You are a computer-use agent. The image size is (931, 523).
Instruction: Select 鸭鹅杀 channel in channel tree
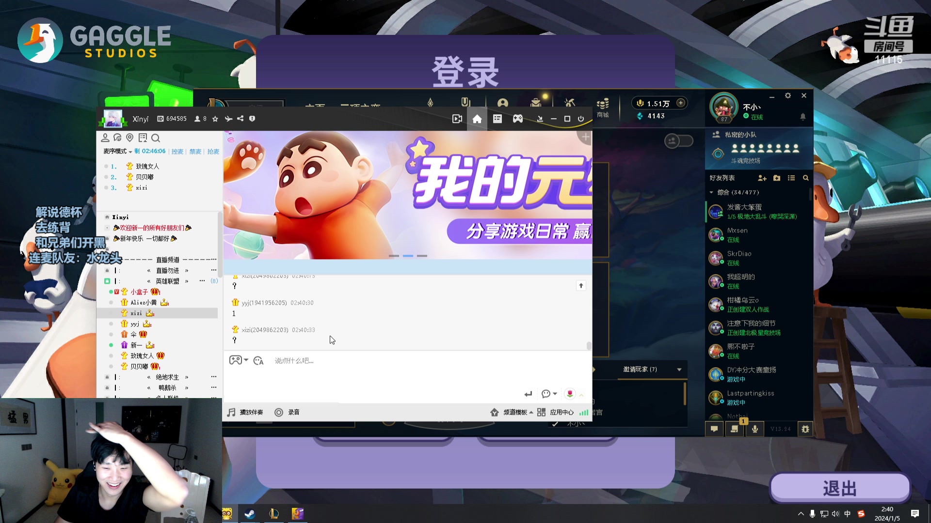click(x=167, y=388)
